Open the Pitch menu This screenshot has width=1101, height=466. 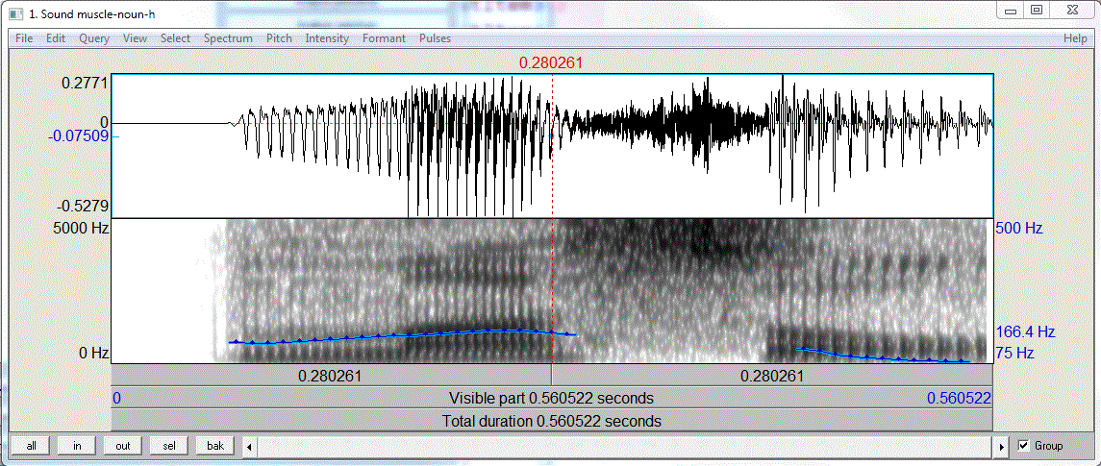click(x=280, y=38)
